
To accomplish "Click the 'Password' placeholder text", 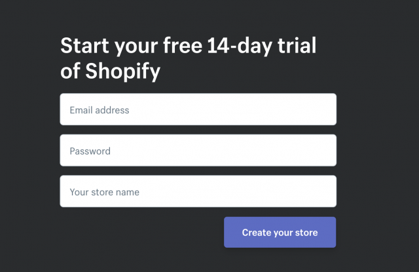I will [90, 151].
